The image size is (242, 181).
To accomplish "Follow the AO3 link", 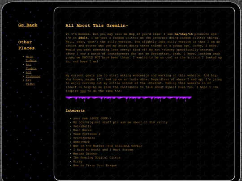I will tap(28, 72).
